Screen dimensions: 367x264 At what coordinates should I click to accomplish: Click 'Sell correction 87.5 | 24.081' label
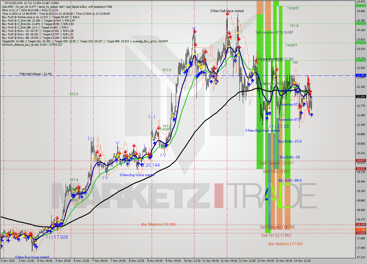(x=274, y=32)
